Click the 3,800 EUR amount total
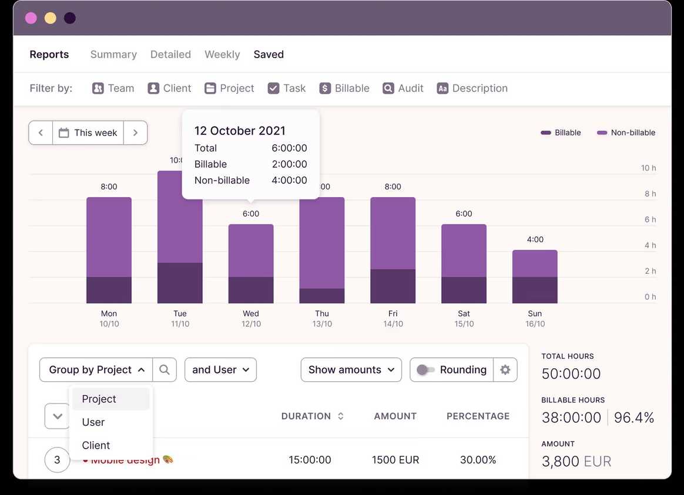The image size is (684, 495). (576, 462)
